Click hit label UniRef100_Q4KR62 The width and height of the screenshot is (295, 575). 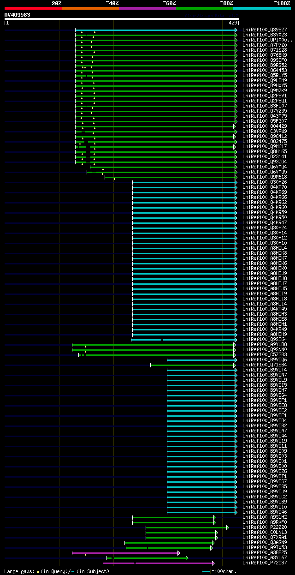click(x=265, y=203)
